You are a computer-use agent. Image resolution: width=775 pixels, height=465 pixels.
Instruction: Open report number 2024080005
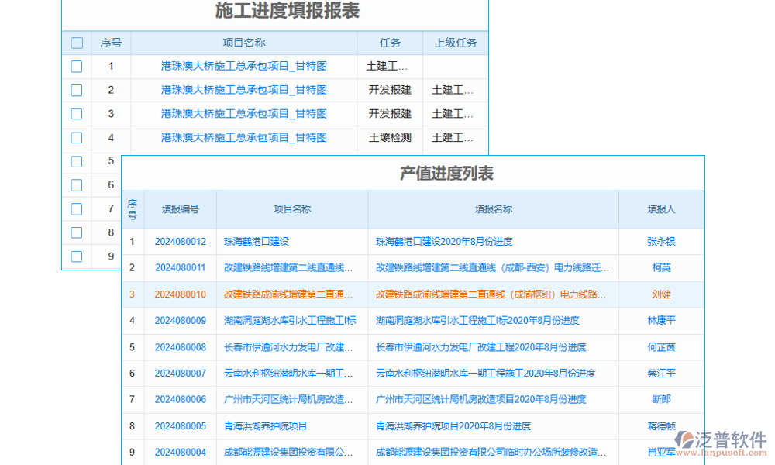[x=181, y=426]
